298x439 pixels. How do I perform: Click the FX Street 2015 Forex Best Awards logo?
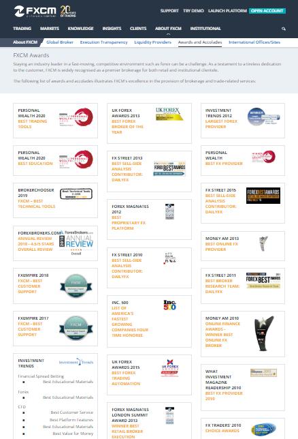click(x=263, y=196)
